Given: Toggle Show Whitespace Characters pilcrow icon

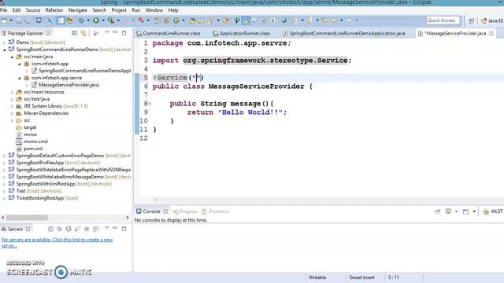Looking at the screenshot, I should click(x=272, y=20).
